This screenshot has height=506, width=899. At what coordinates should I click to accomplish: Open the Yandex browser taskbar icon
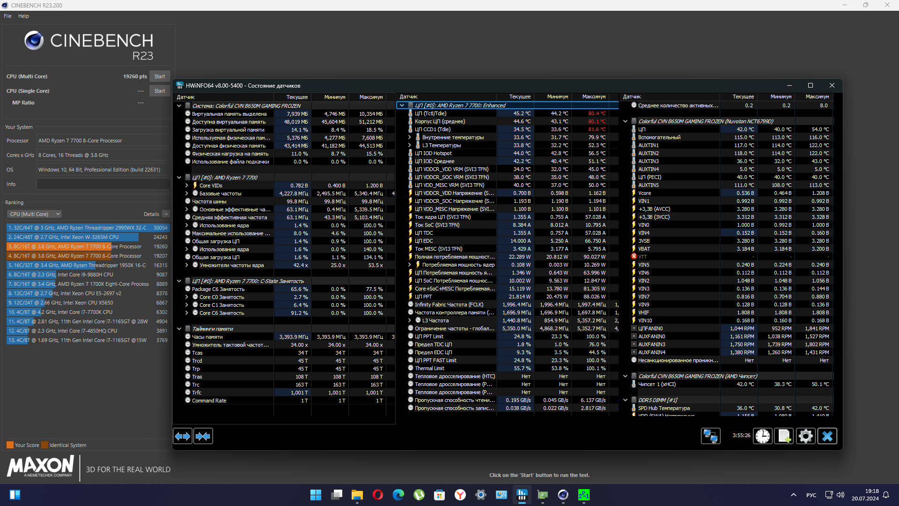click(x=460, y=495)
